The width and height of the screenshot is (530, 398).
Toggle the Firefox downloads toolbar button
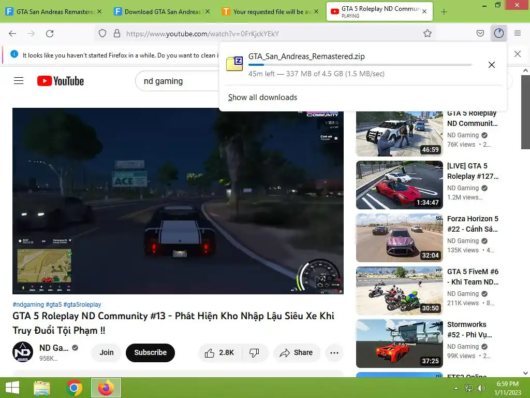499,33
